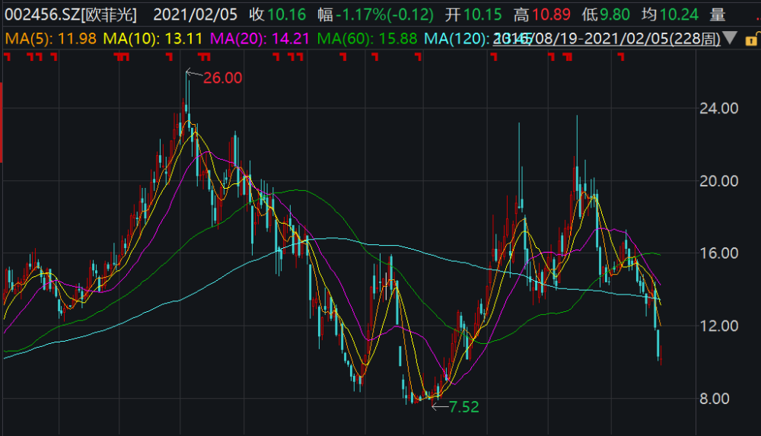Click the red bar on the left edge
Viewport: 761px width, 436px height.
coord(2,123)
